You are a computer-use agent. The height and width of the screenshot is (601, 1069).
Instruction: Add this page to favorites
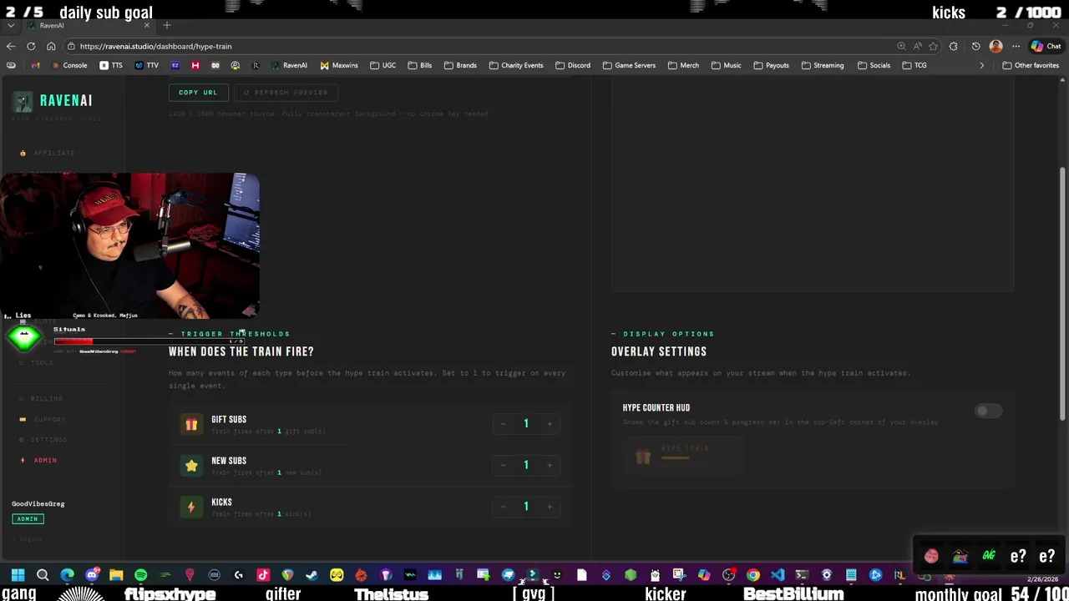pos(933,46)
